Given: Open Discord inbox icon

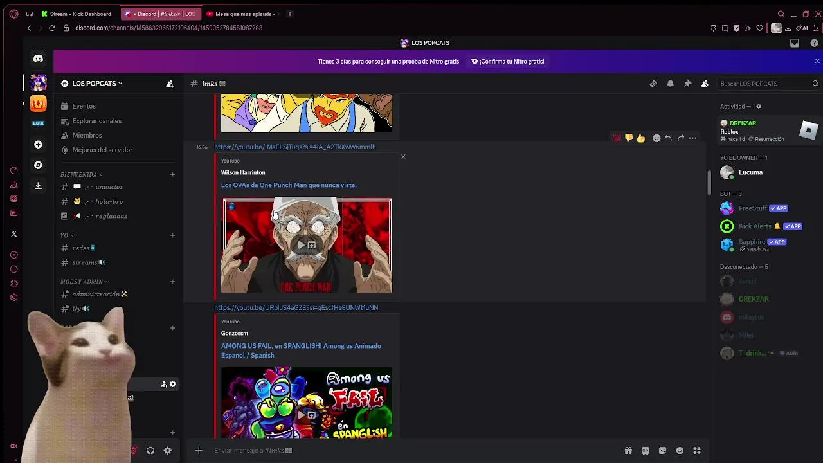Looking at the screenshot, I should (x=795, y=43).
